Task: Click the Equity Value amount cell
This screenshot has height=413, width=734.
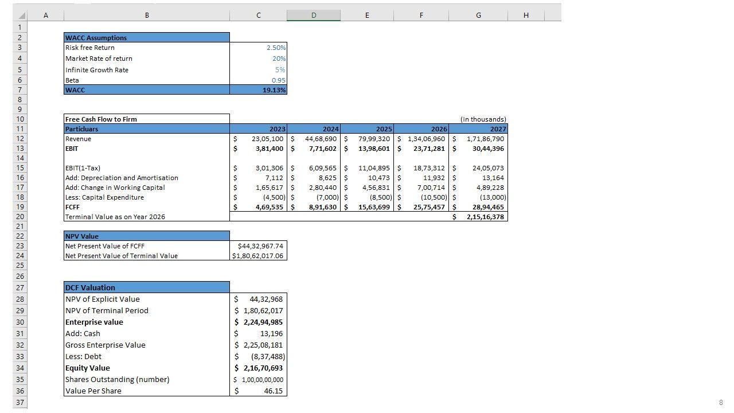Action: point(259,368)
